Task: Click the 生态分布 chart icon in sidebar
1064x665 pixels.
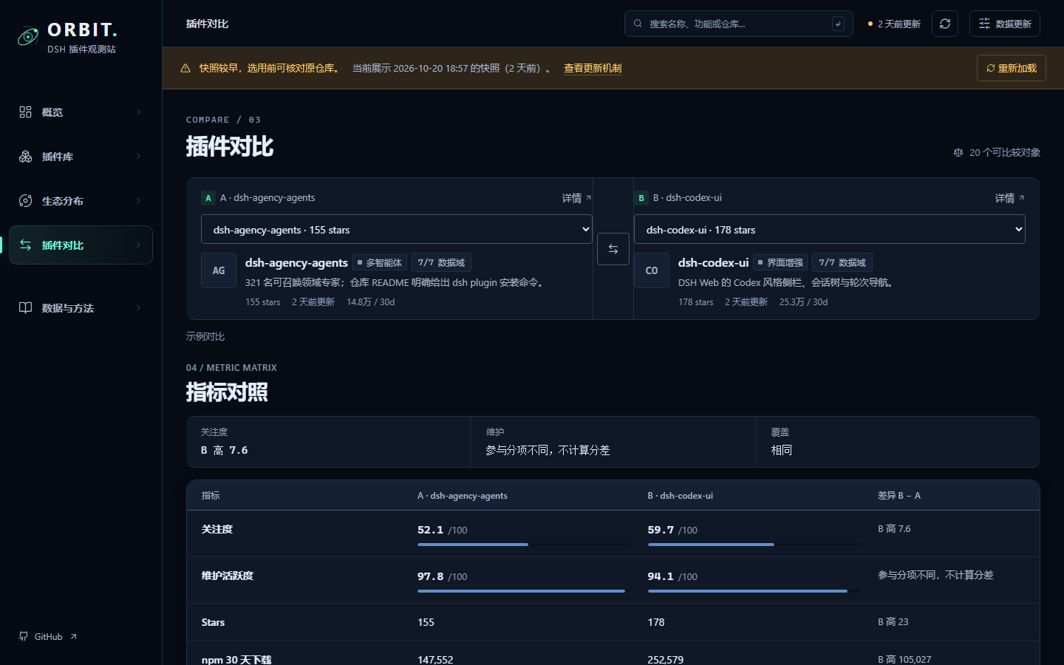Action: pos(25,200)
